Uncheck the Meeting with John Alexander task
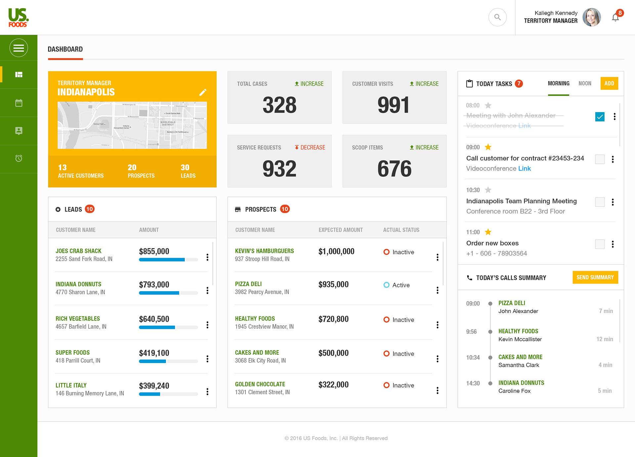 (600, 117)
